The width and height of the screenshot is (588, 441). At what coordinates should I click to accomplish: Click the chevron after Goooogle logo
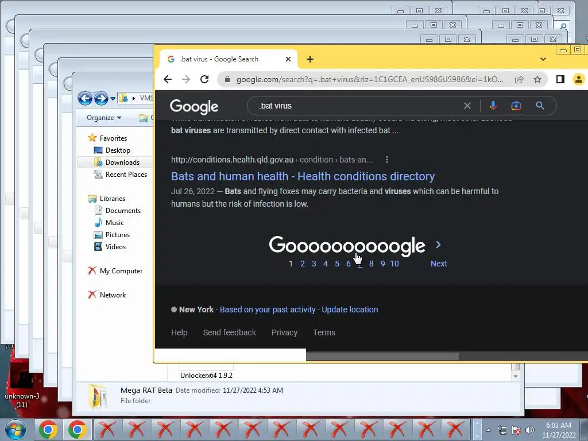438,245
